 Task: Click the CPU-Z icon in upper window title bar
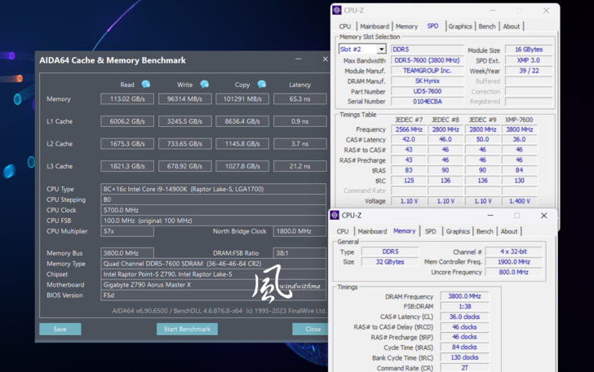(337, 11)
